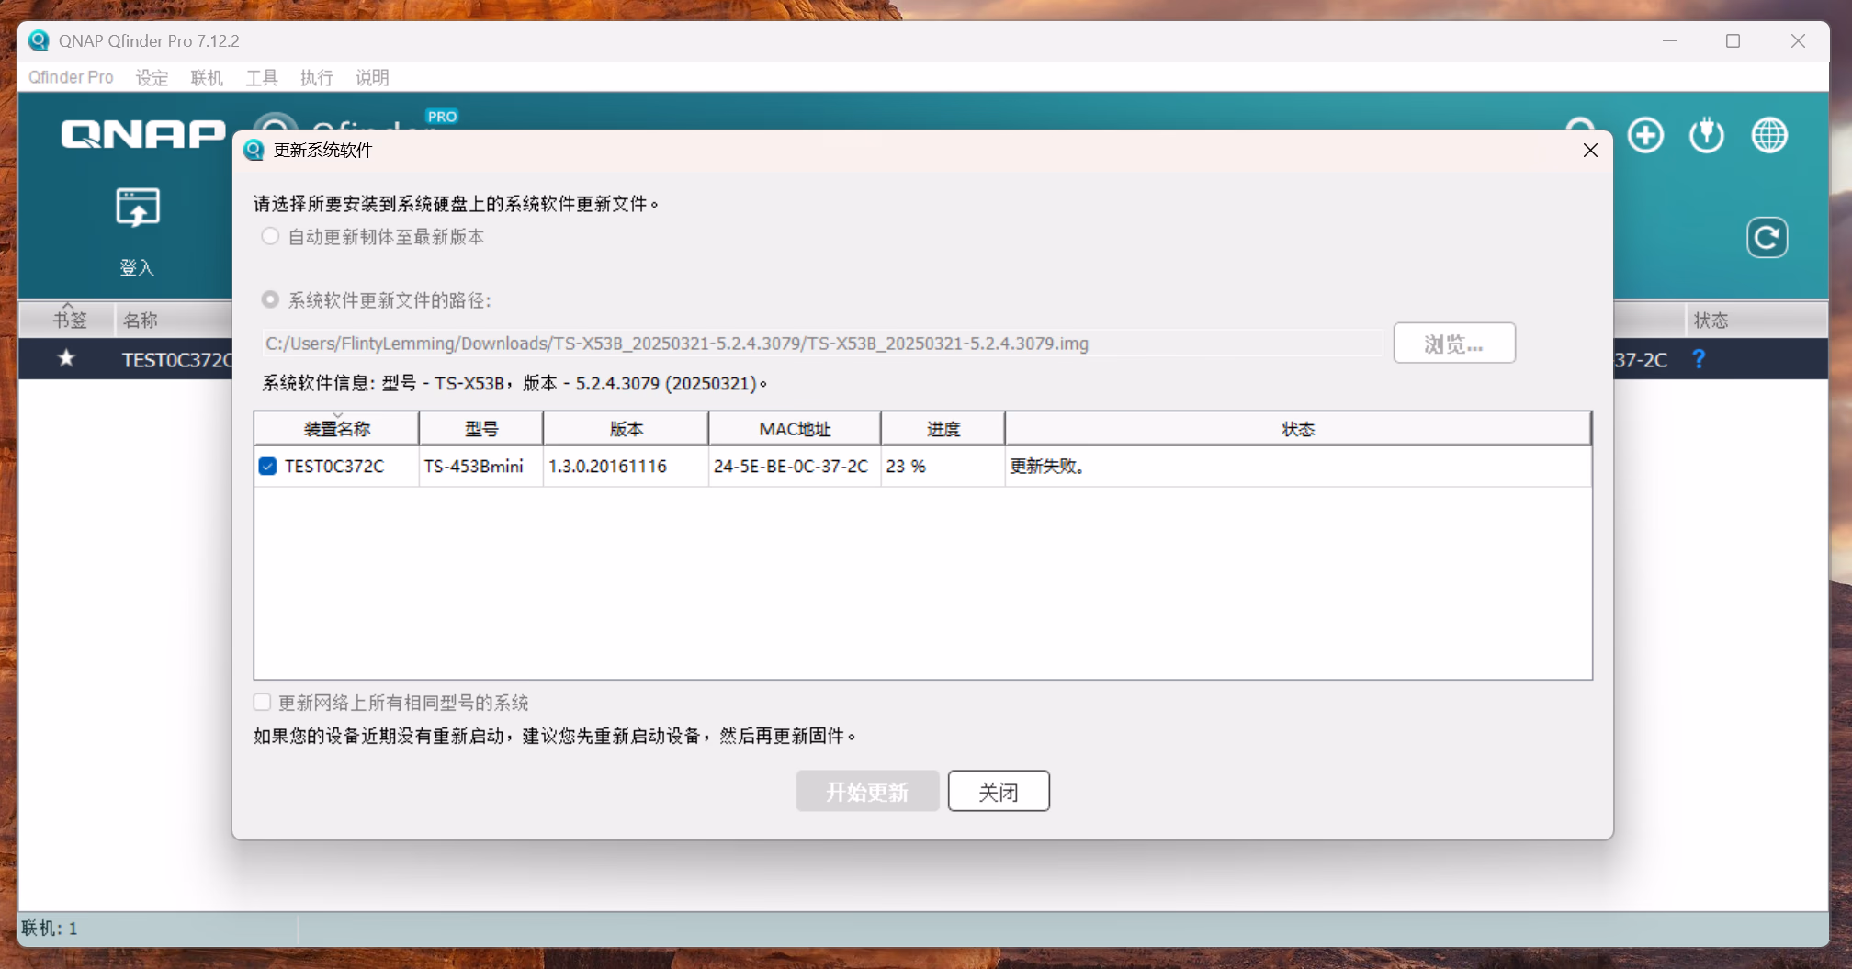Click the MAC地址 column header
1852x969 pixels.
click(x=795, y=429)
